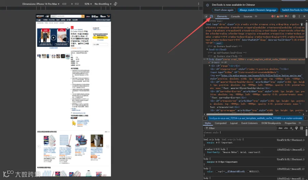
Task: Click carousel next arrow in recommendations
Action: [x=108, y=146]
